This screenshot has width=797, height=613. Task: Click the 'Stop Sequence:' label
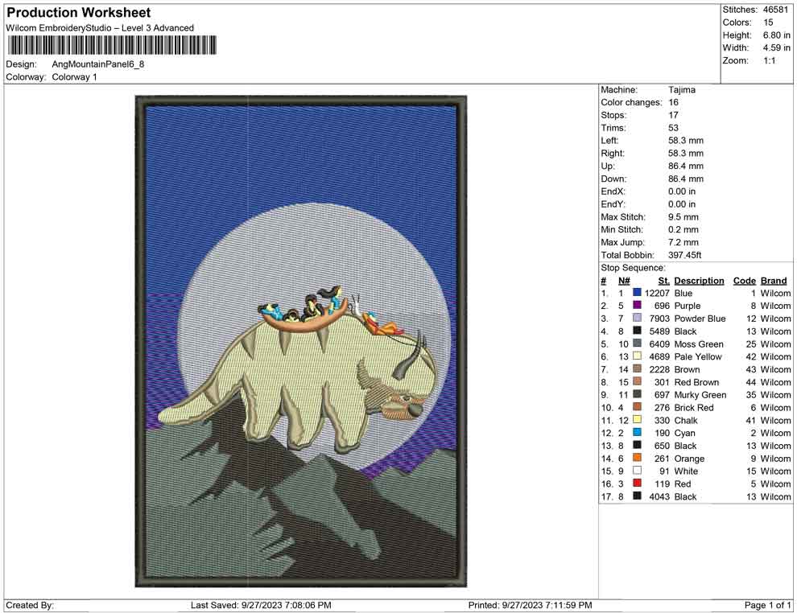[x=633, y=268]
